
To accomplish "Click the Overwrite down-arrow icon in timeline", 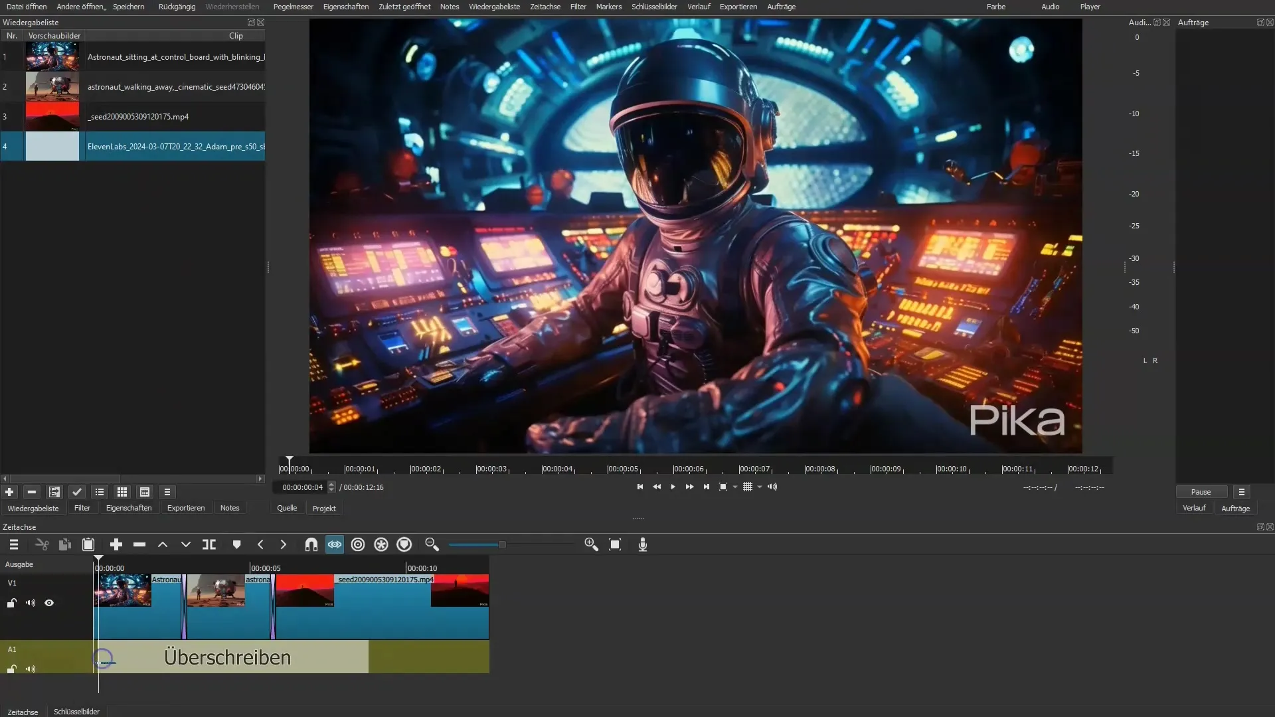I will (186, 544).
